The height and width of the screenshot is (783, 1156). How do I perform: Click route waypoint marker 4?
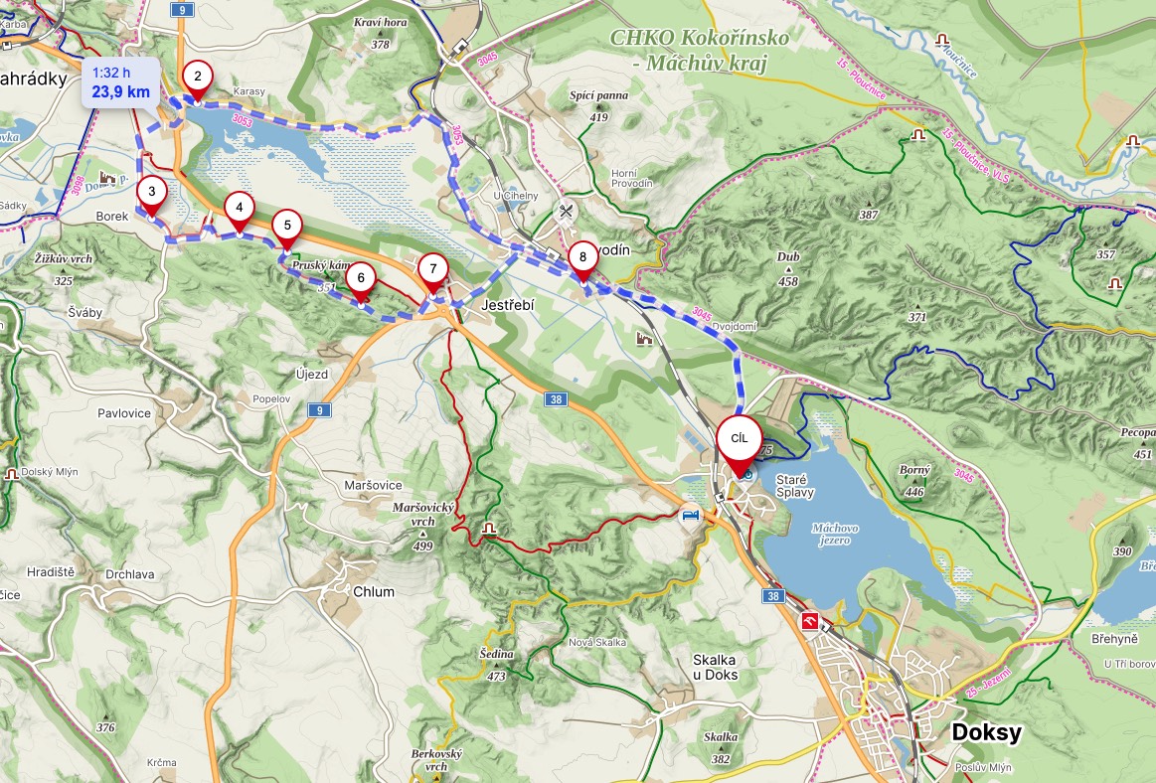239,212
